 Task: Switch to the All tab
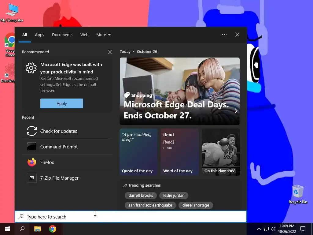pyautogui.click(x=24, y=35)
